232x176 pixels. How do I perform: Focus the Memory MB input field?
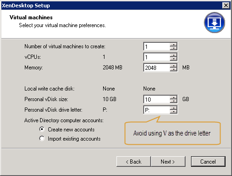157,68
